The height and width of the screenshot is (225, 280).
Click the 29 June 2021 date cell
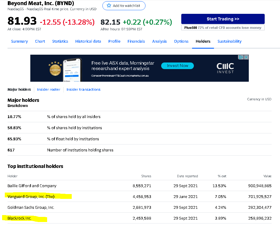coord(185,196)
